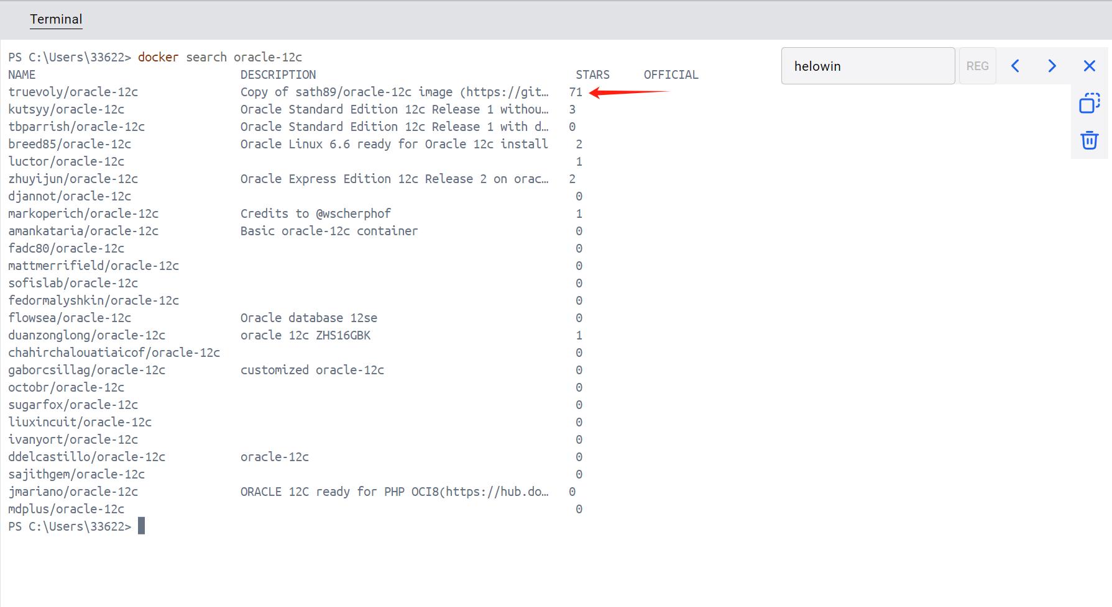
Task: Click the copy terminal output icon
Action: point(1089,103)
